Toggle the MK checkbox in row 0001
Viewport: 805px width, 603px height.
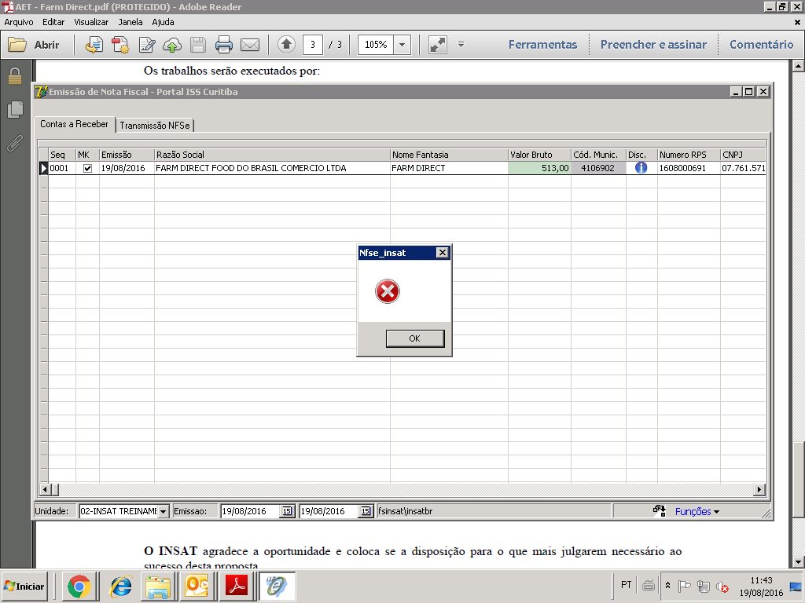pos(88,168)
